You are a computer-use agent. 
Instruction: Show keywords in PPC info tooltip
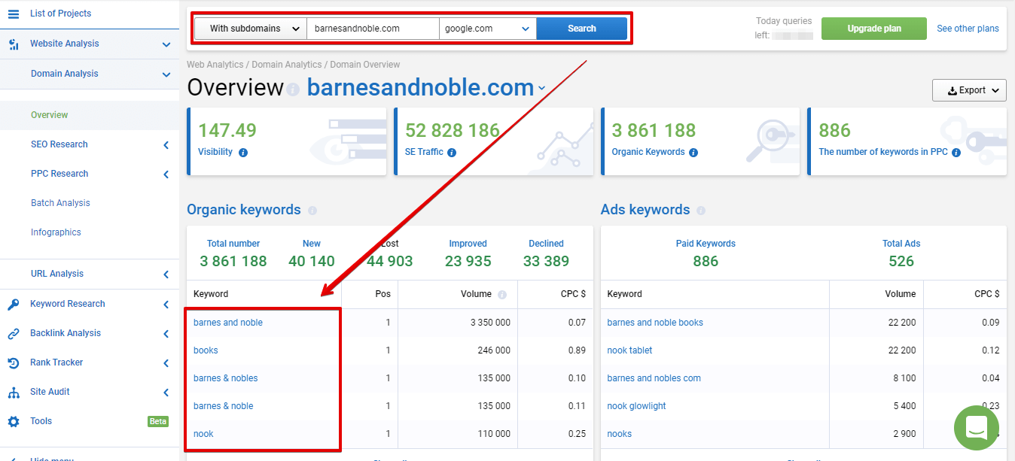[956, 153]
